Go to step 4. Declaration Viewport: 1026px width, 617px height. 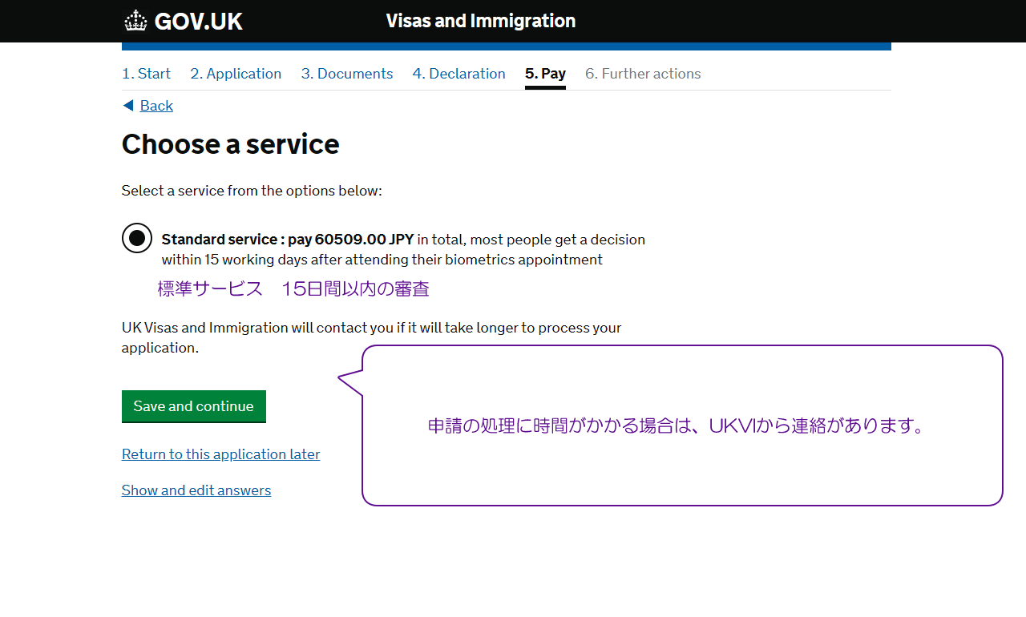[459, 74]
